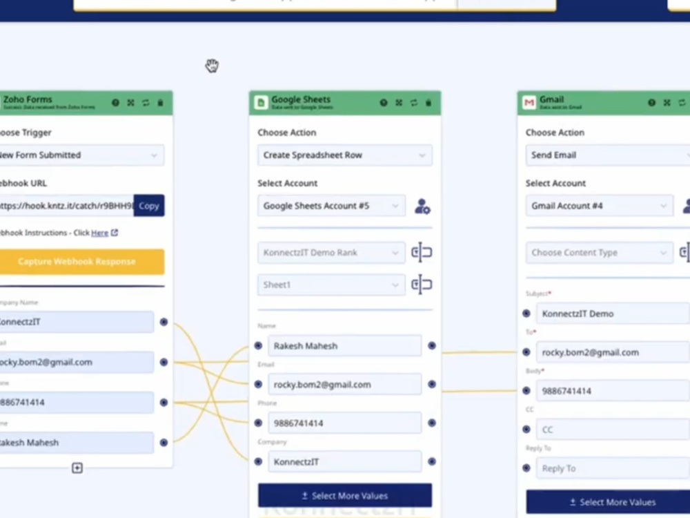This screenshot has height=518, width=690.
Task: Open the Send Email action dropdown
Action: [608, 155]
